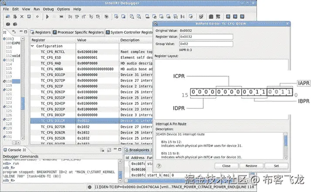The height and width of the screenshot is (192, 311).
Task: Maximize the source code panel
Action: coord(26,32)
